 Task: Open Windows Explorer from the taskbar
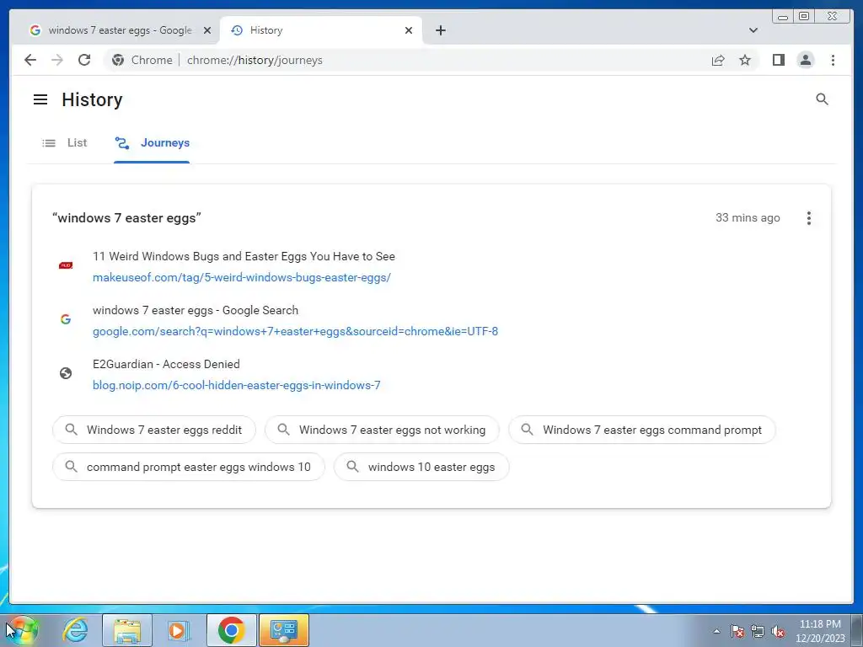(127, 630)
